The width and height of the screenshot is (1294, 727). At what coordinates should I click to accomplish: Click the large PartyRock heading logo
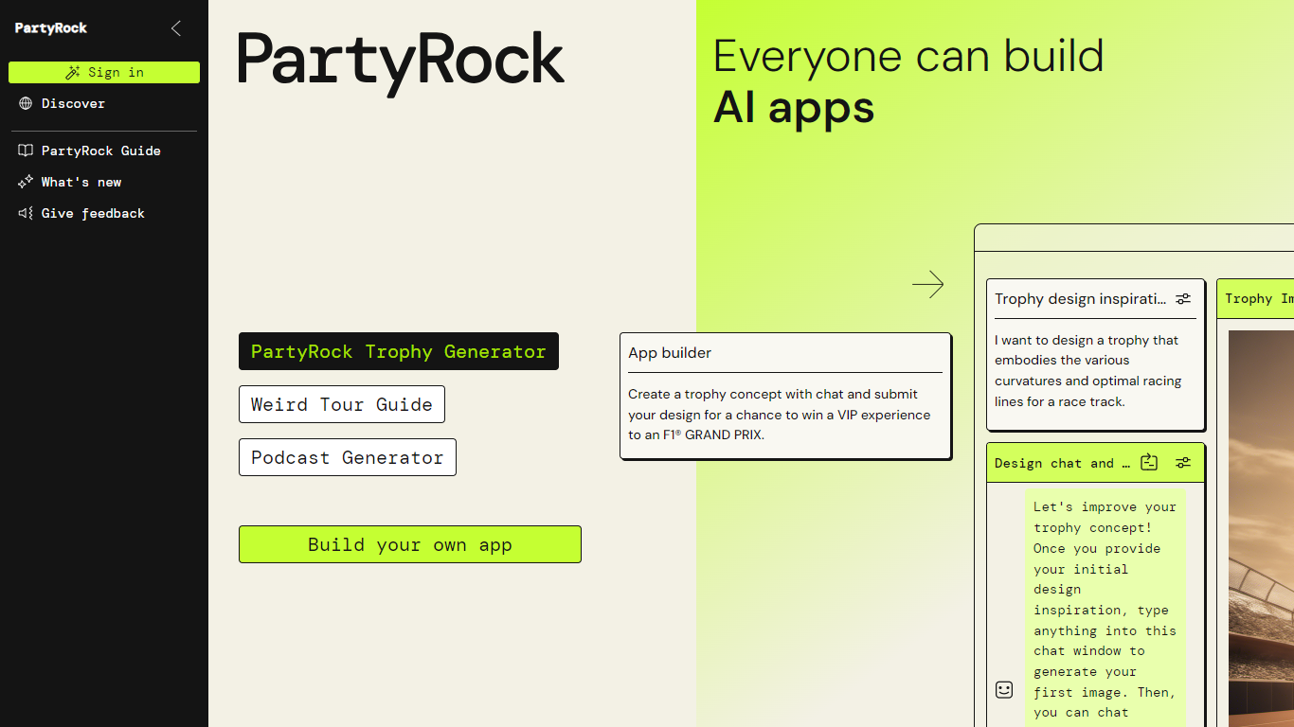point(401,62)
